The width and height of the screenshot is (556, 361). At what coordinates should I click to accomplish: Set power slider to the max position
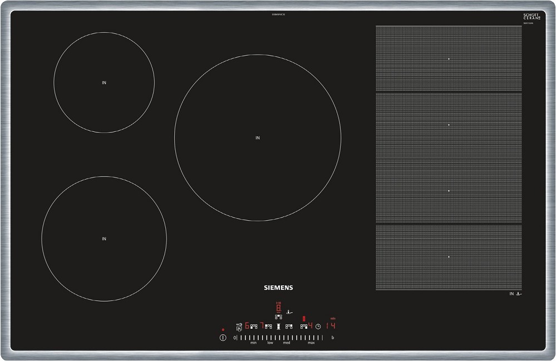tap(312, 338)
